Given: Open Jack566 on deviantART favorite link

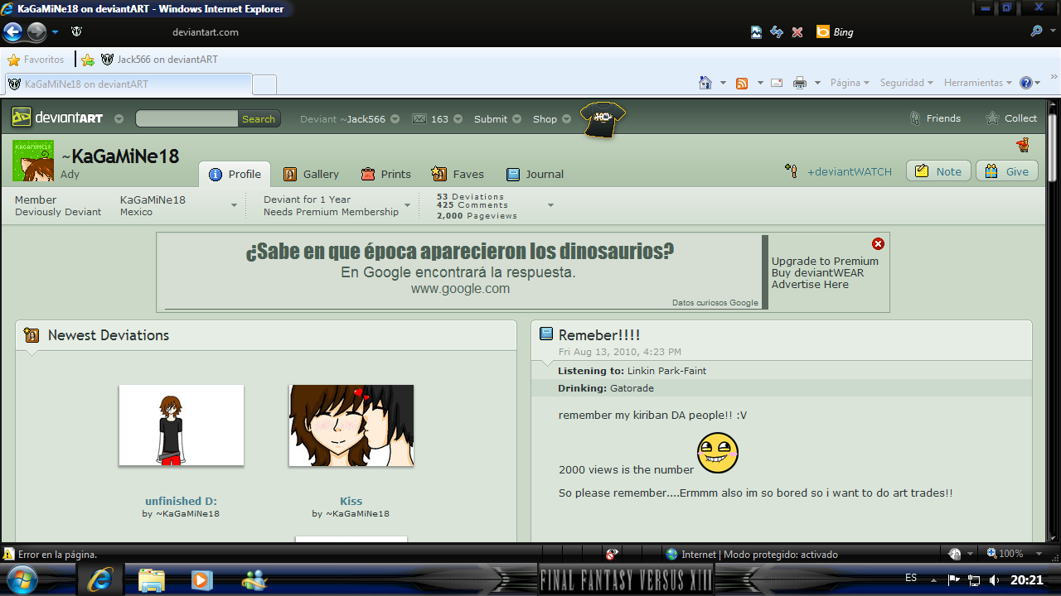Looking at the screenshot, I should coord(159,60).
